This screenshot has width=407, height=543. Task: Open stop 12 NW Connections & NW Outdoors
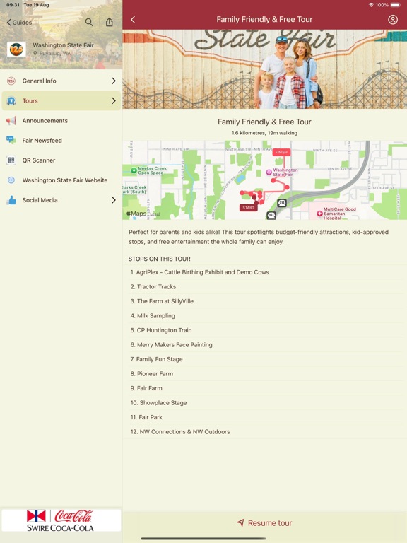(x=264, y=432)
